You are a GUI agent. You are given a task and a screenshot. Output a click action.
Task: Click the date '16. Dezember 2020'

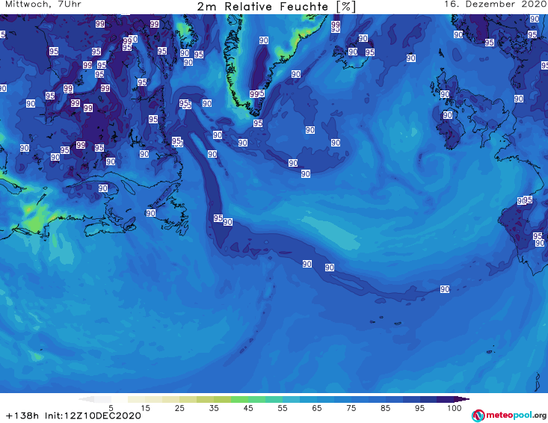point(496,4)
